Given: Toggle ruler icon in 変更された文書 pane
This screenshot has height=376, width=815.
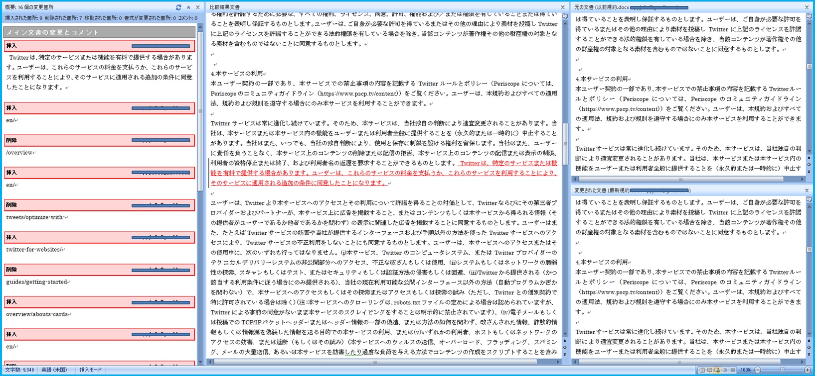Looking at the screenshot, I should 809,199.
